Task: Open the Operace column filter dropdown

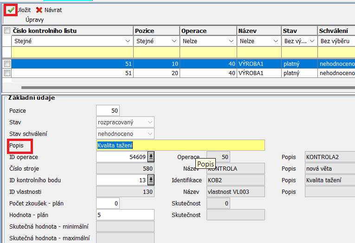Action: (x=231, y=41)
